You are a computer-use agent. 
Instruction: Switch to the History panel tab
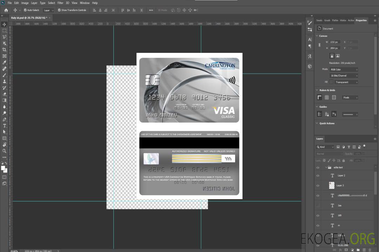pyautogui.click(x=343, y=21)
